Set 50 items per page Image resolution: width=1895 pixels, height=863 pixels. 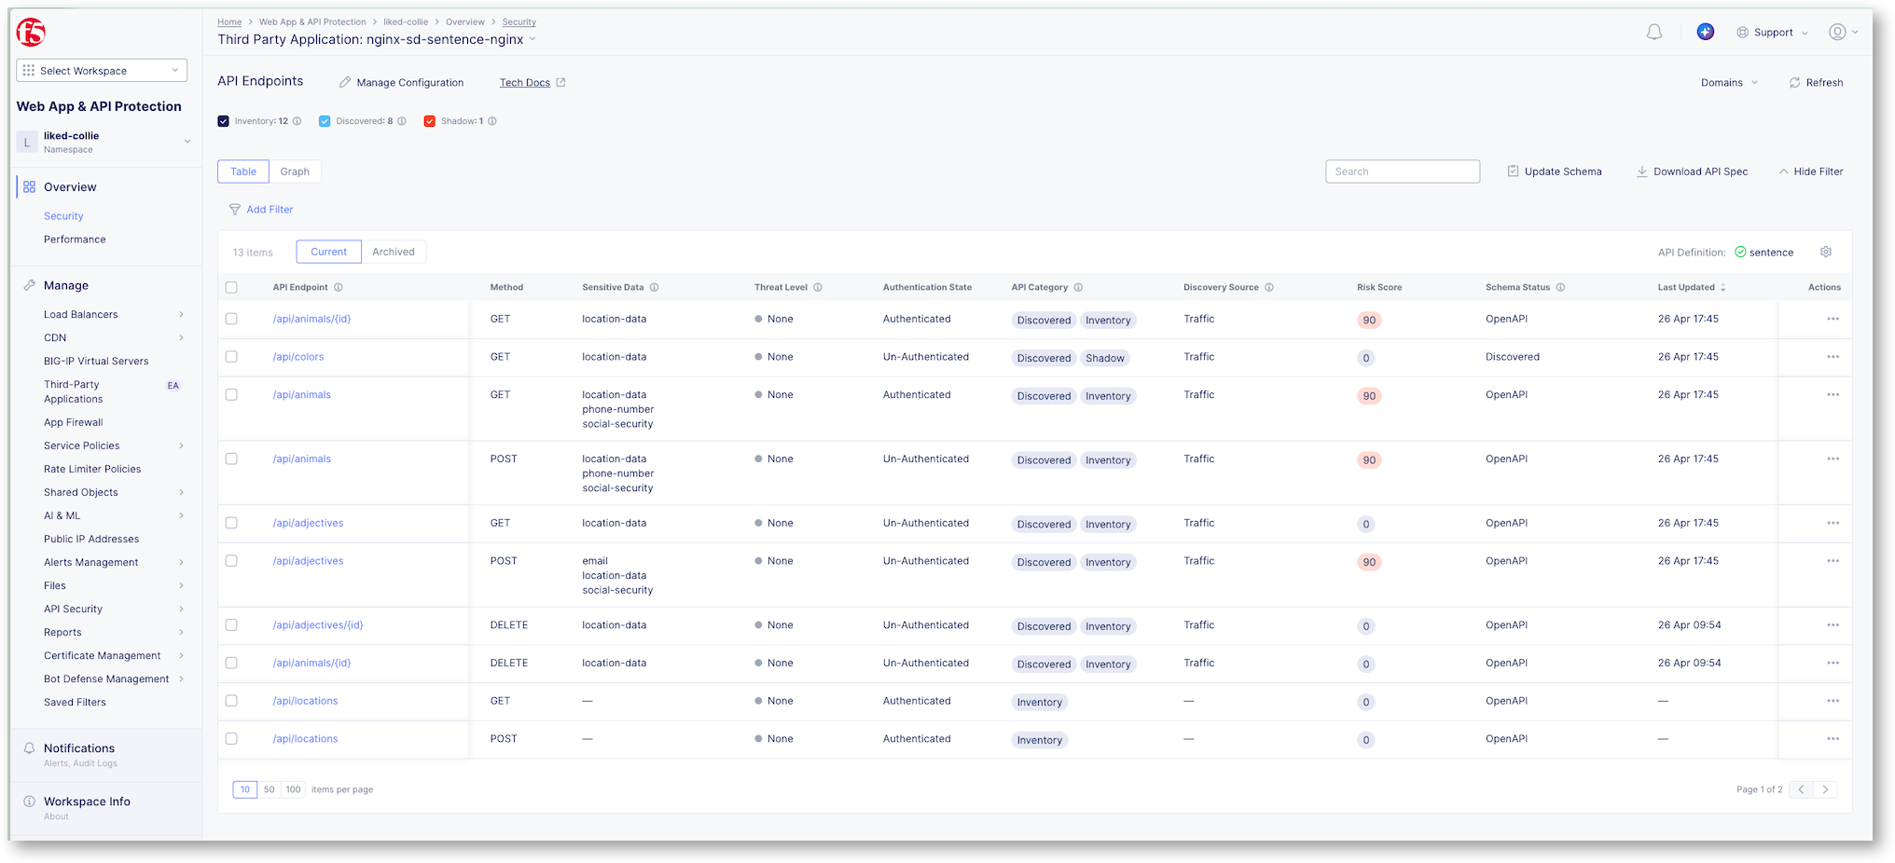[270, 789]
